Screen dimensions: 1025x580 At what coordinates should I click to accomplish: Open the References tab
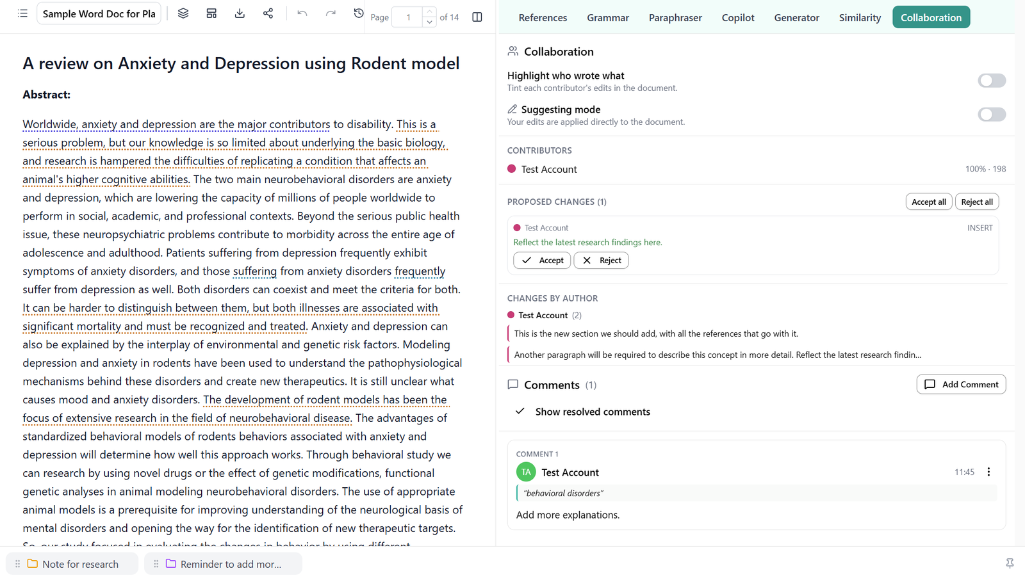coord(543,17)
